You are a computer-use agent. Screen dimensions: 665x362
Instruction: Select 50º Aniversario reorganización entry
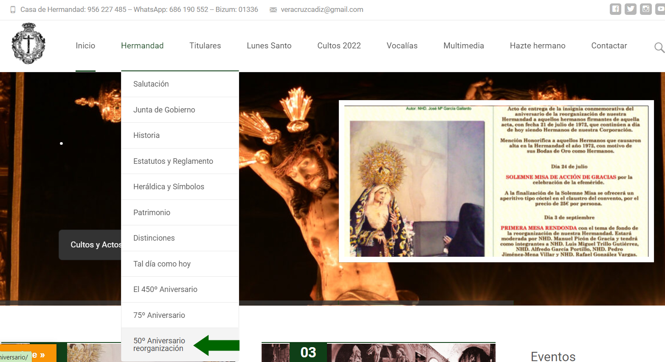point(159,345)
